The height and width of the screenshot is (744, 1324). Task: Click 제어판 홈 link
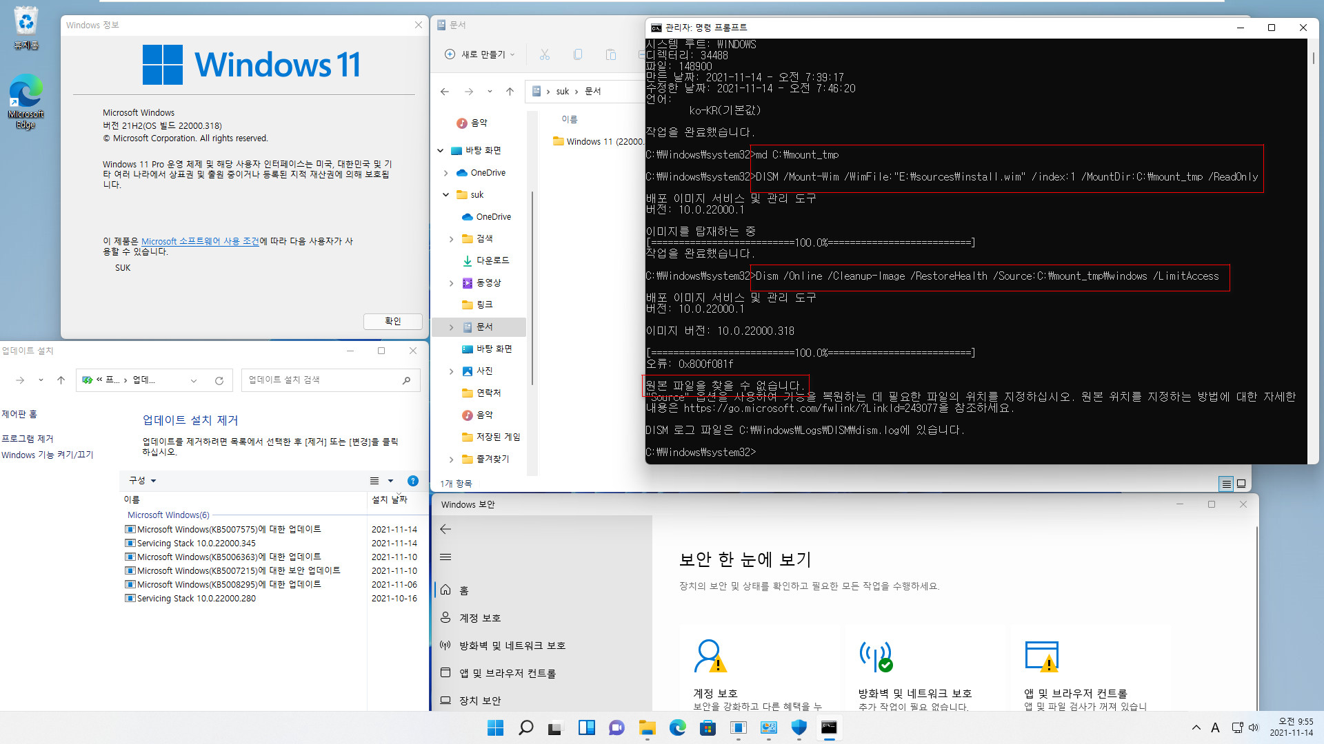19,414
